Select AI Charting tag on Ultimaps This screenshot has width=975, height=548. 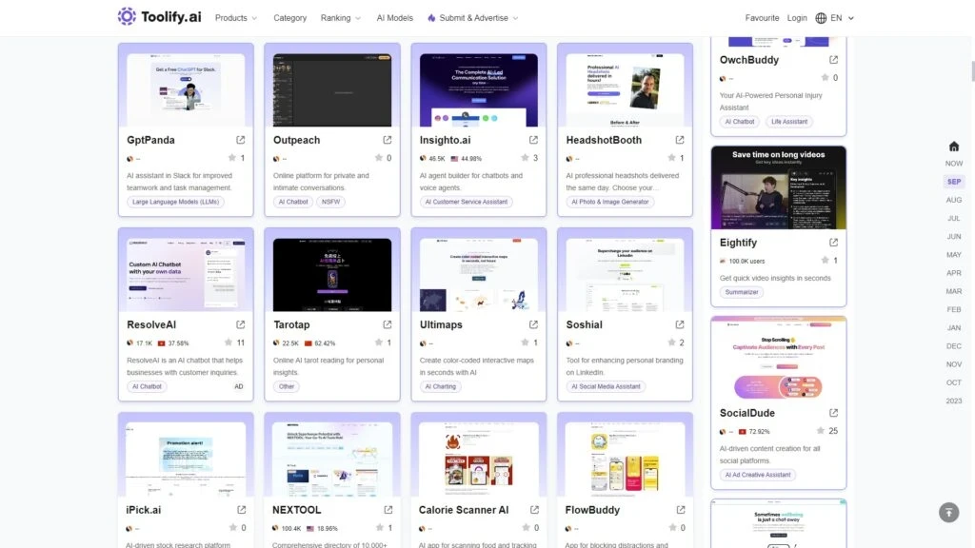tap(440, 386)
